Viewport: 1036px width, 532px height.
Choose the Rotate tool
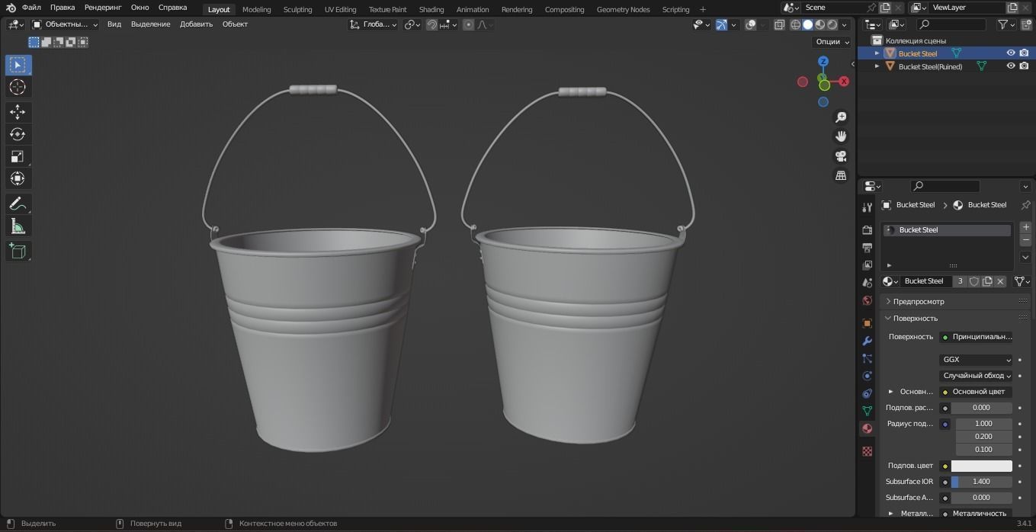coord(18,134)
